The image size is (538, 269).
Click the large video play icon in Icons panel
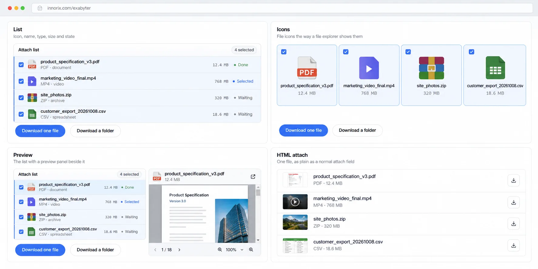(x=369, y=68)
